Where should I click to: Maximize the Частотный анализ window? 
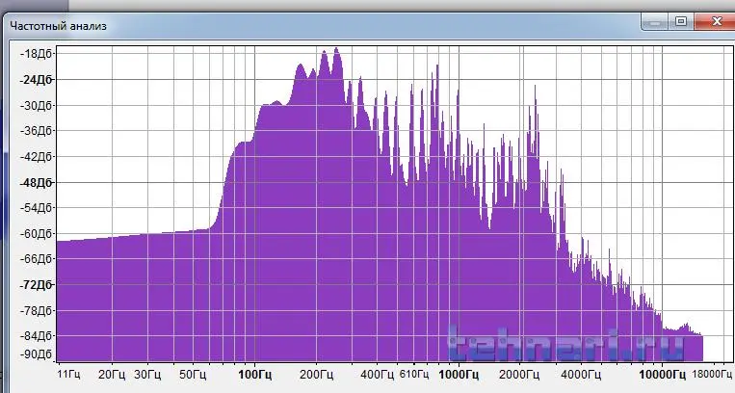[681, 21]
